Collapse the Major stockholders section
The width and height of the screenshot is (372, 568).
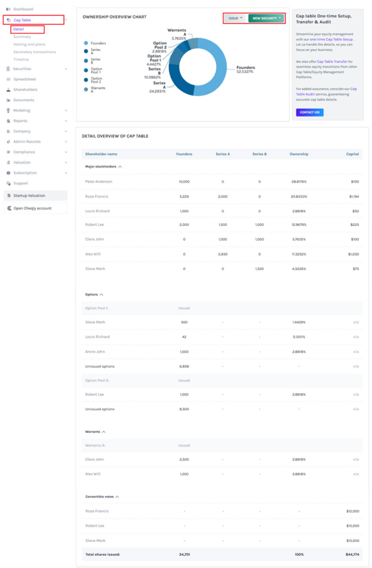pos(120,166)
